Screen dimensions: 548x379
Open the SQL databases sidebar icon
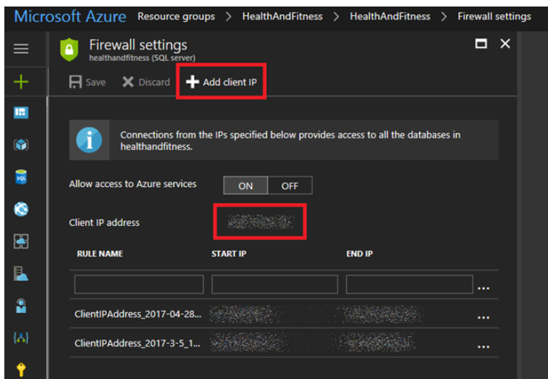click(21, 177)
